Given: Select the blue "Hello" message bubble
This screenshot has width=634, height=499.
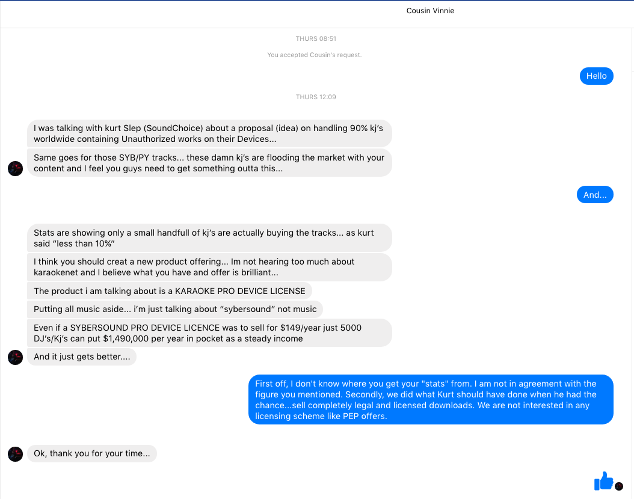Looking at the screenshot, I should pos(596,76).
